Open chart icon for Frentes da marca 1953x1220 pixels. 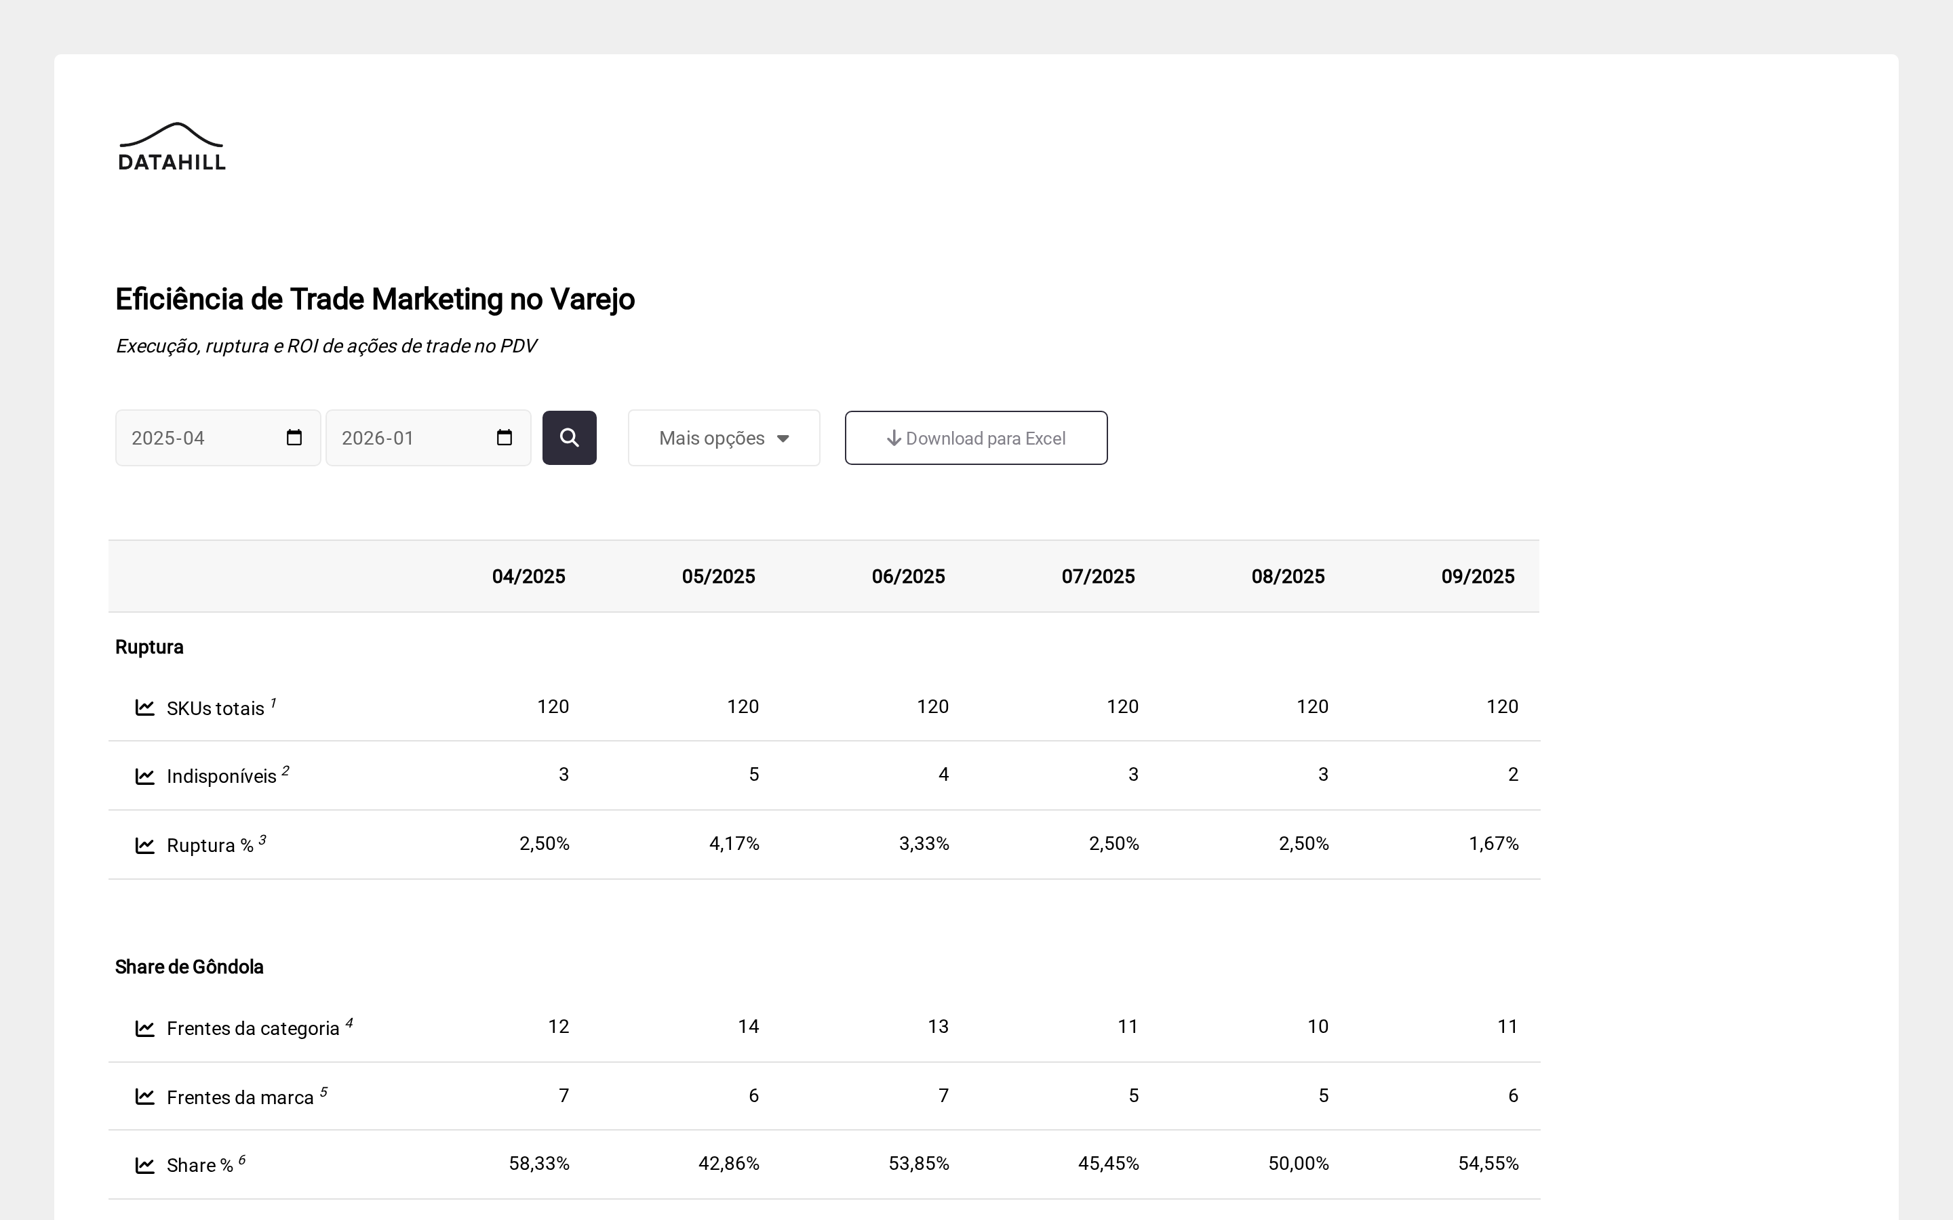145,1097
